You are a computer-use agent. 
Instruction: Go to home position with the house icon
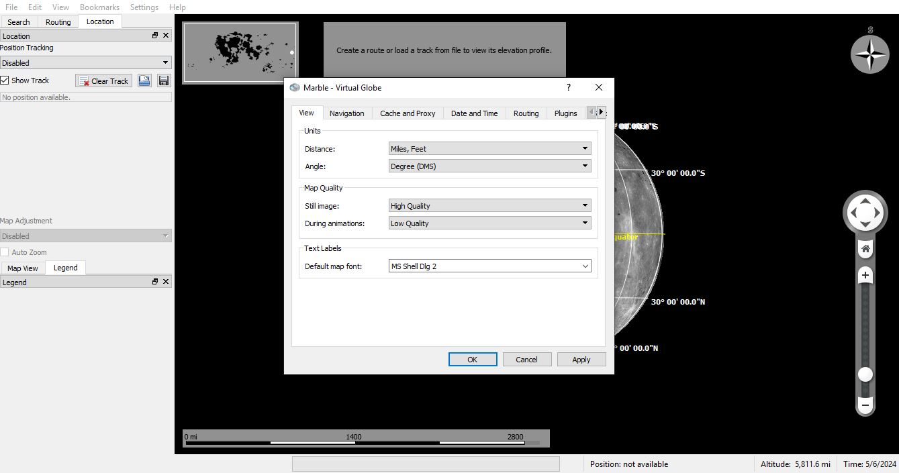tap(865, 249)
